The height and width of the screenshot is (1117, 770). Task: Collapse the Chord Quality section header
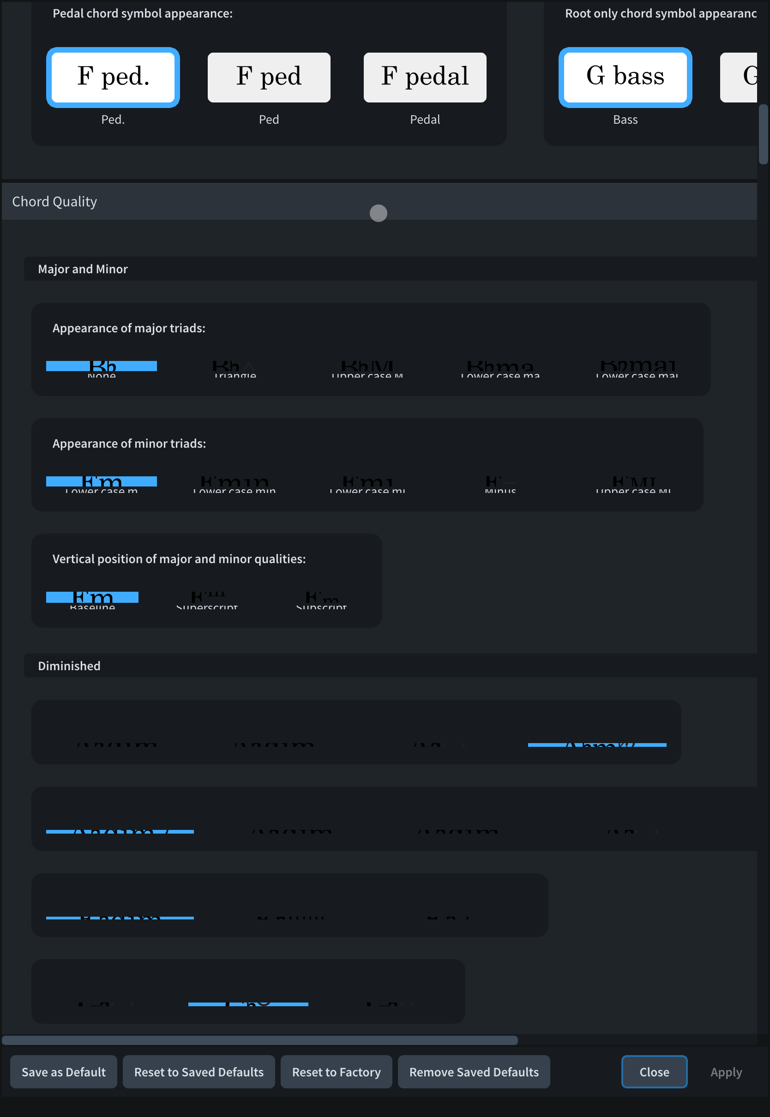click(54, 202)
